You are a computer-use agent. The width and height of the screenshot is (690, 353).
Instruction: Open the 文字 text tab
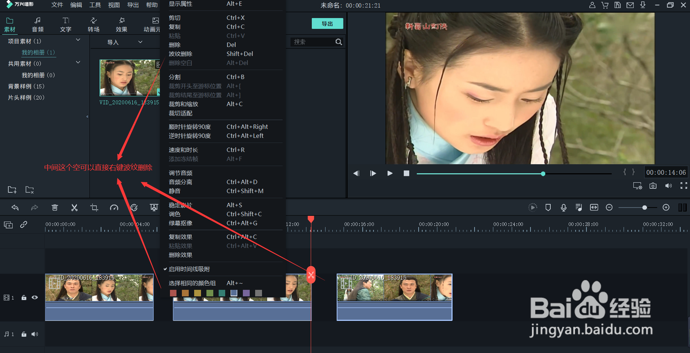(x=66, y=25)
